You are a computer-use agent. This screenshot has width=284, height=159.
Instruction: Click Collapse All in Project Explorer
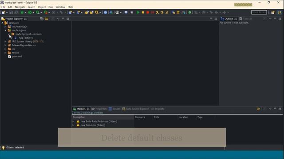[42, 19]
